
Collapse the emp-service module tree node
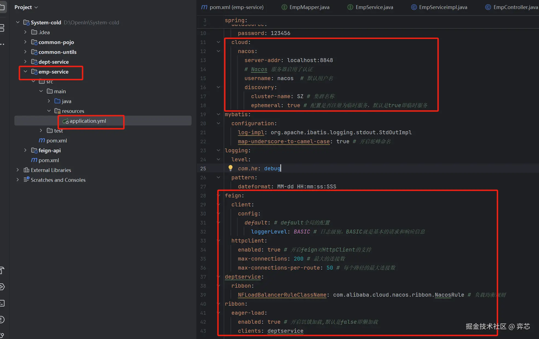(x=25, y=72)
